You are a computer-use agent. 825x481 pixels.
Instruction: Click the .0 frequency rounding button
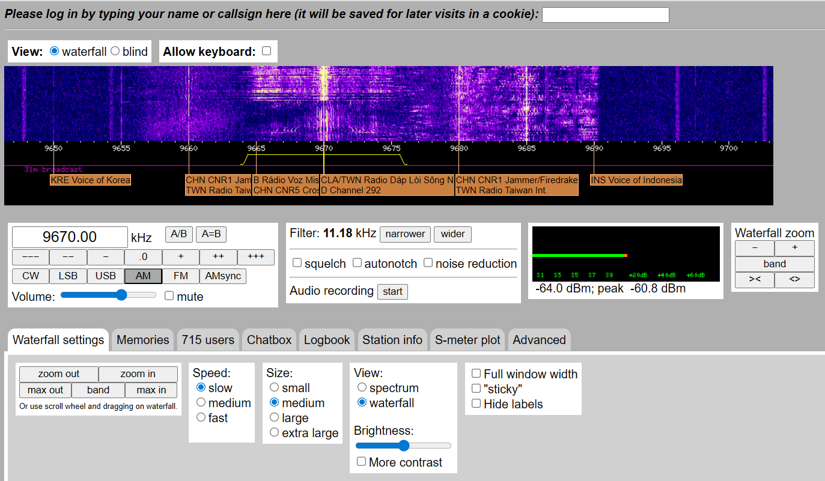[x=143, y=257]
